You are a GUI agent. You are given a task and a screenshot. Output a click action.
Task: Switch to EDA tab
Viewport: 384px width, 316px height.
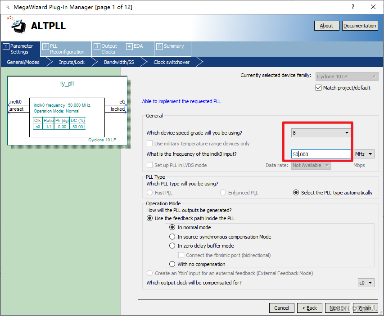[x=139, y=49]
